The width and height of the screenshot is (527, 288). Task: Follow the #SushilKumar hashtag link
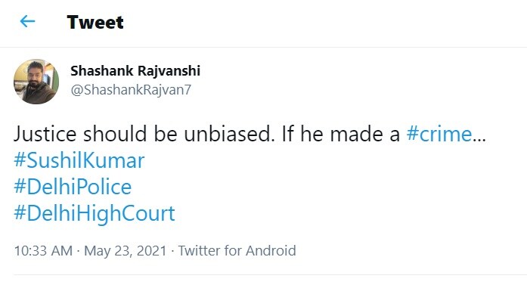tap(79, 160)
